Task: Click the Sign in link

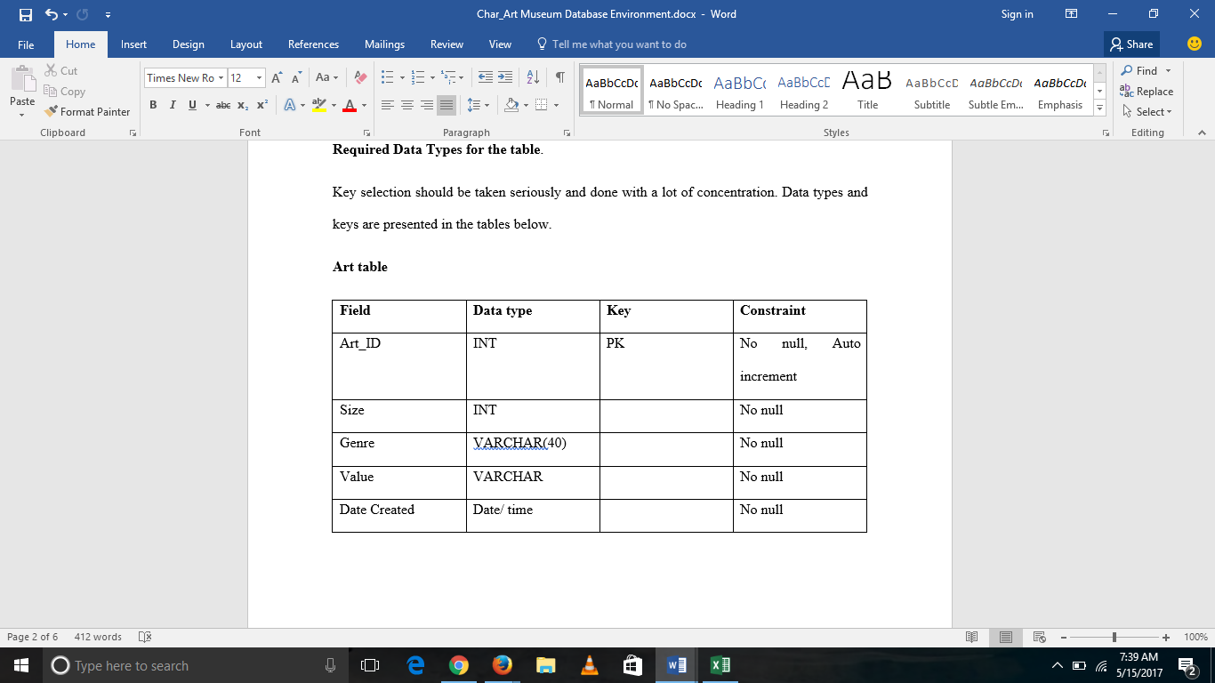Action: coord(1017,14)
